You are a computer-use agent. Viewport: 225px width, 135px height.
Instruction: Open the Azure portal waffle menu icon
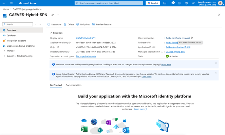[4, 3]
